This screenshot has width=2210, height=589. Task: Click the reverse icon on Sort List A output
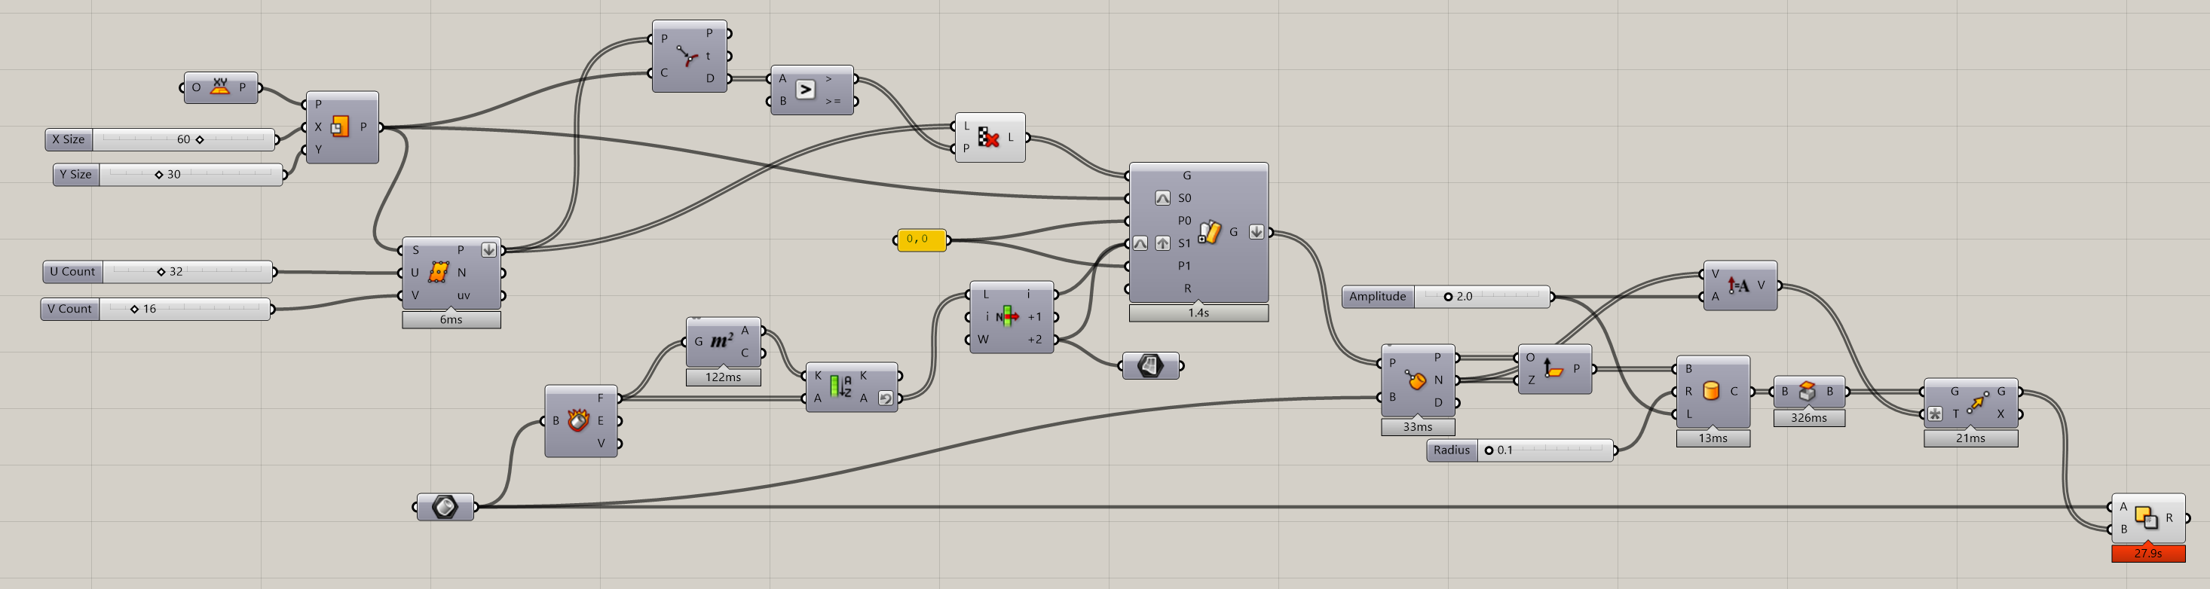[886, 398]
